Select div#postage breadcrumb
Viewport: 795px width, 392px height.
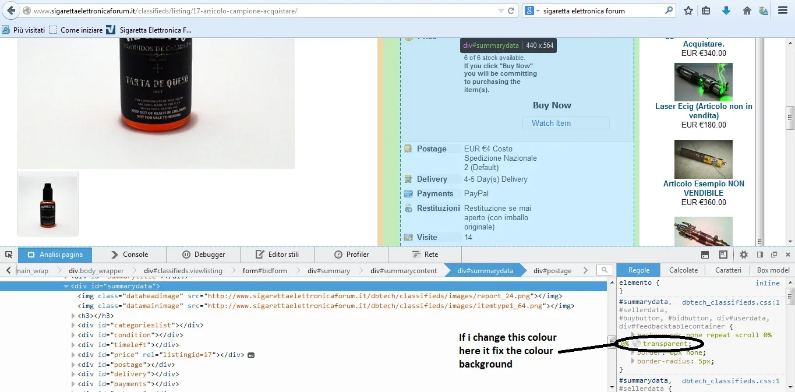pyautogui.click(x=553, y=270)
